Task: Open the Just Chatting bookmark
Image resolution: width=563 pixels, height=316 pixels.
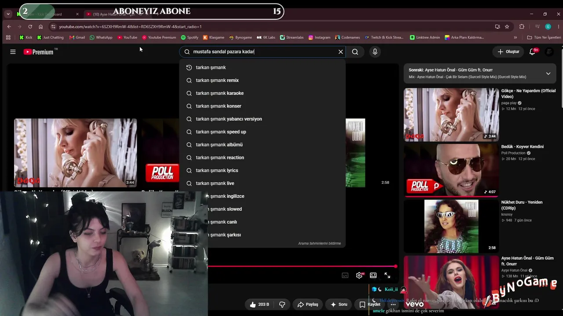Action: 51,37
